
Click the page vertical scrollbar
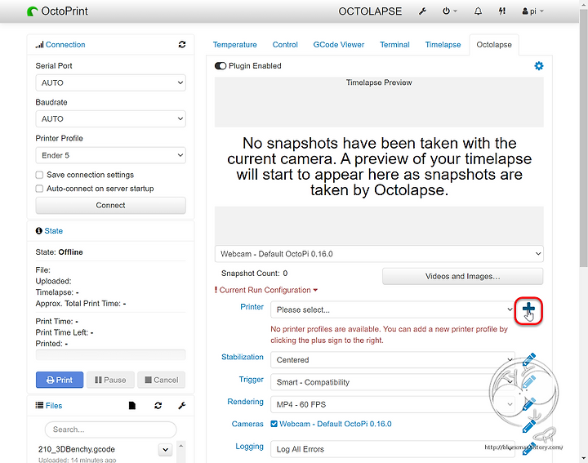[583, 139]
